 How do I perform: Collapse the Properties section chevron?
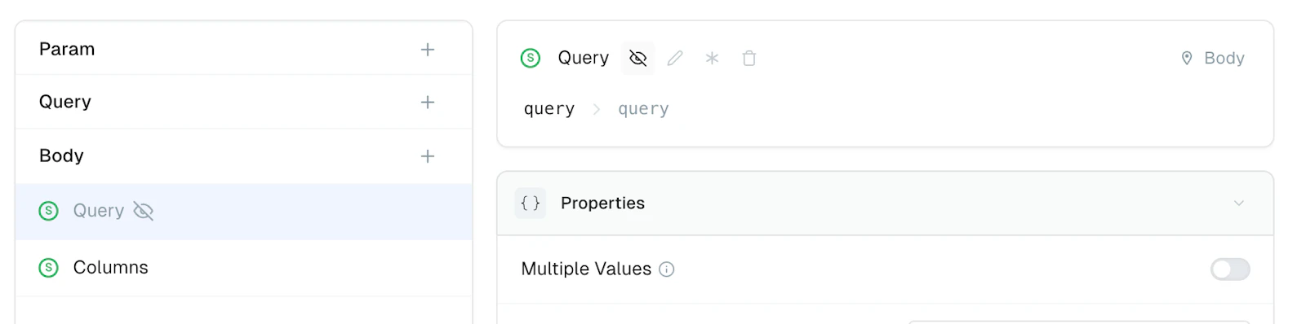point(1239,204)
